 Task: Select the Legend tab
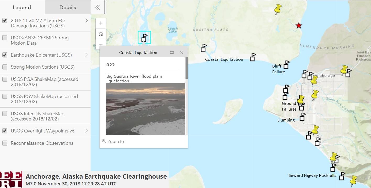[x=22, y=7]
